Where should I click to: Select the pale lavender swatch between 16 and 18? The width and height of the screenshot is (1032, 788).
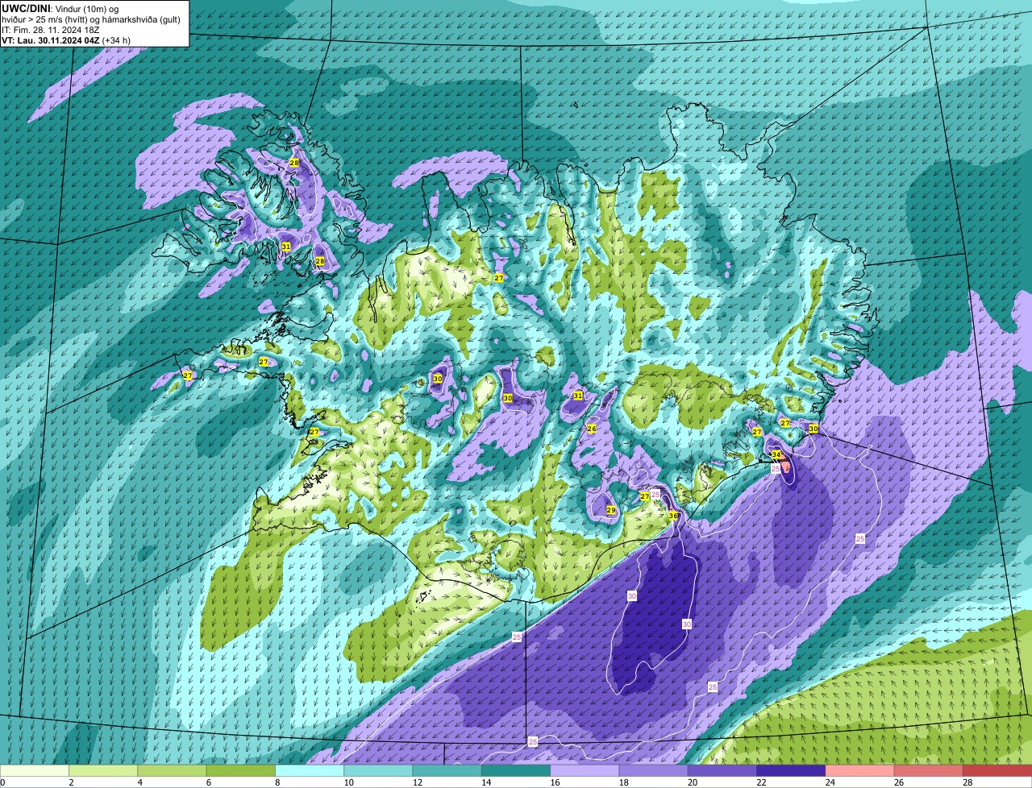585,770
